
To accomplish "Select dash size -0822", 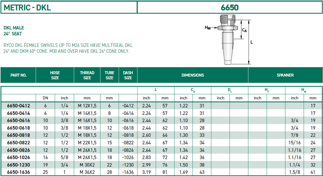I will [128, 143].
